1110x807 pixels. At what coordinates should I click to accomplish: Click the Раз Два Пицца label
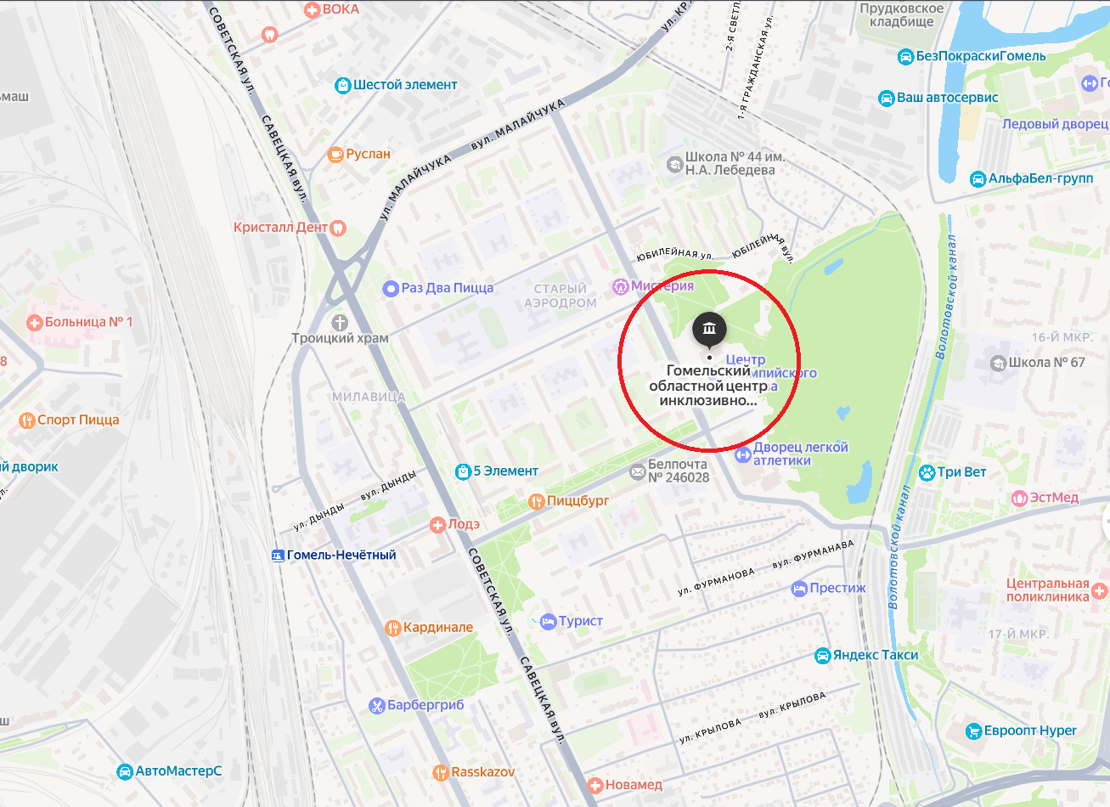pyautogui.click(x=448, y=288)
